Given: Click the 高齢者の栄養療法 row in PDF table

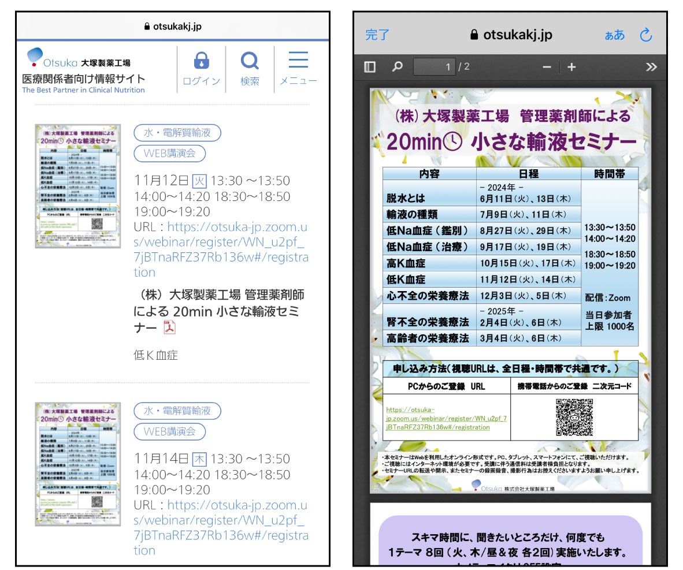Looking at the screenshot, I should click(x=482, y=338).
